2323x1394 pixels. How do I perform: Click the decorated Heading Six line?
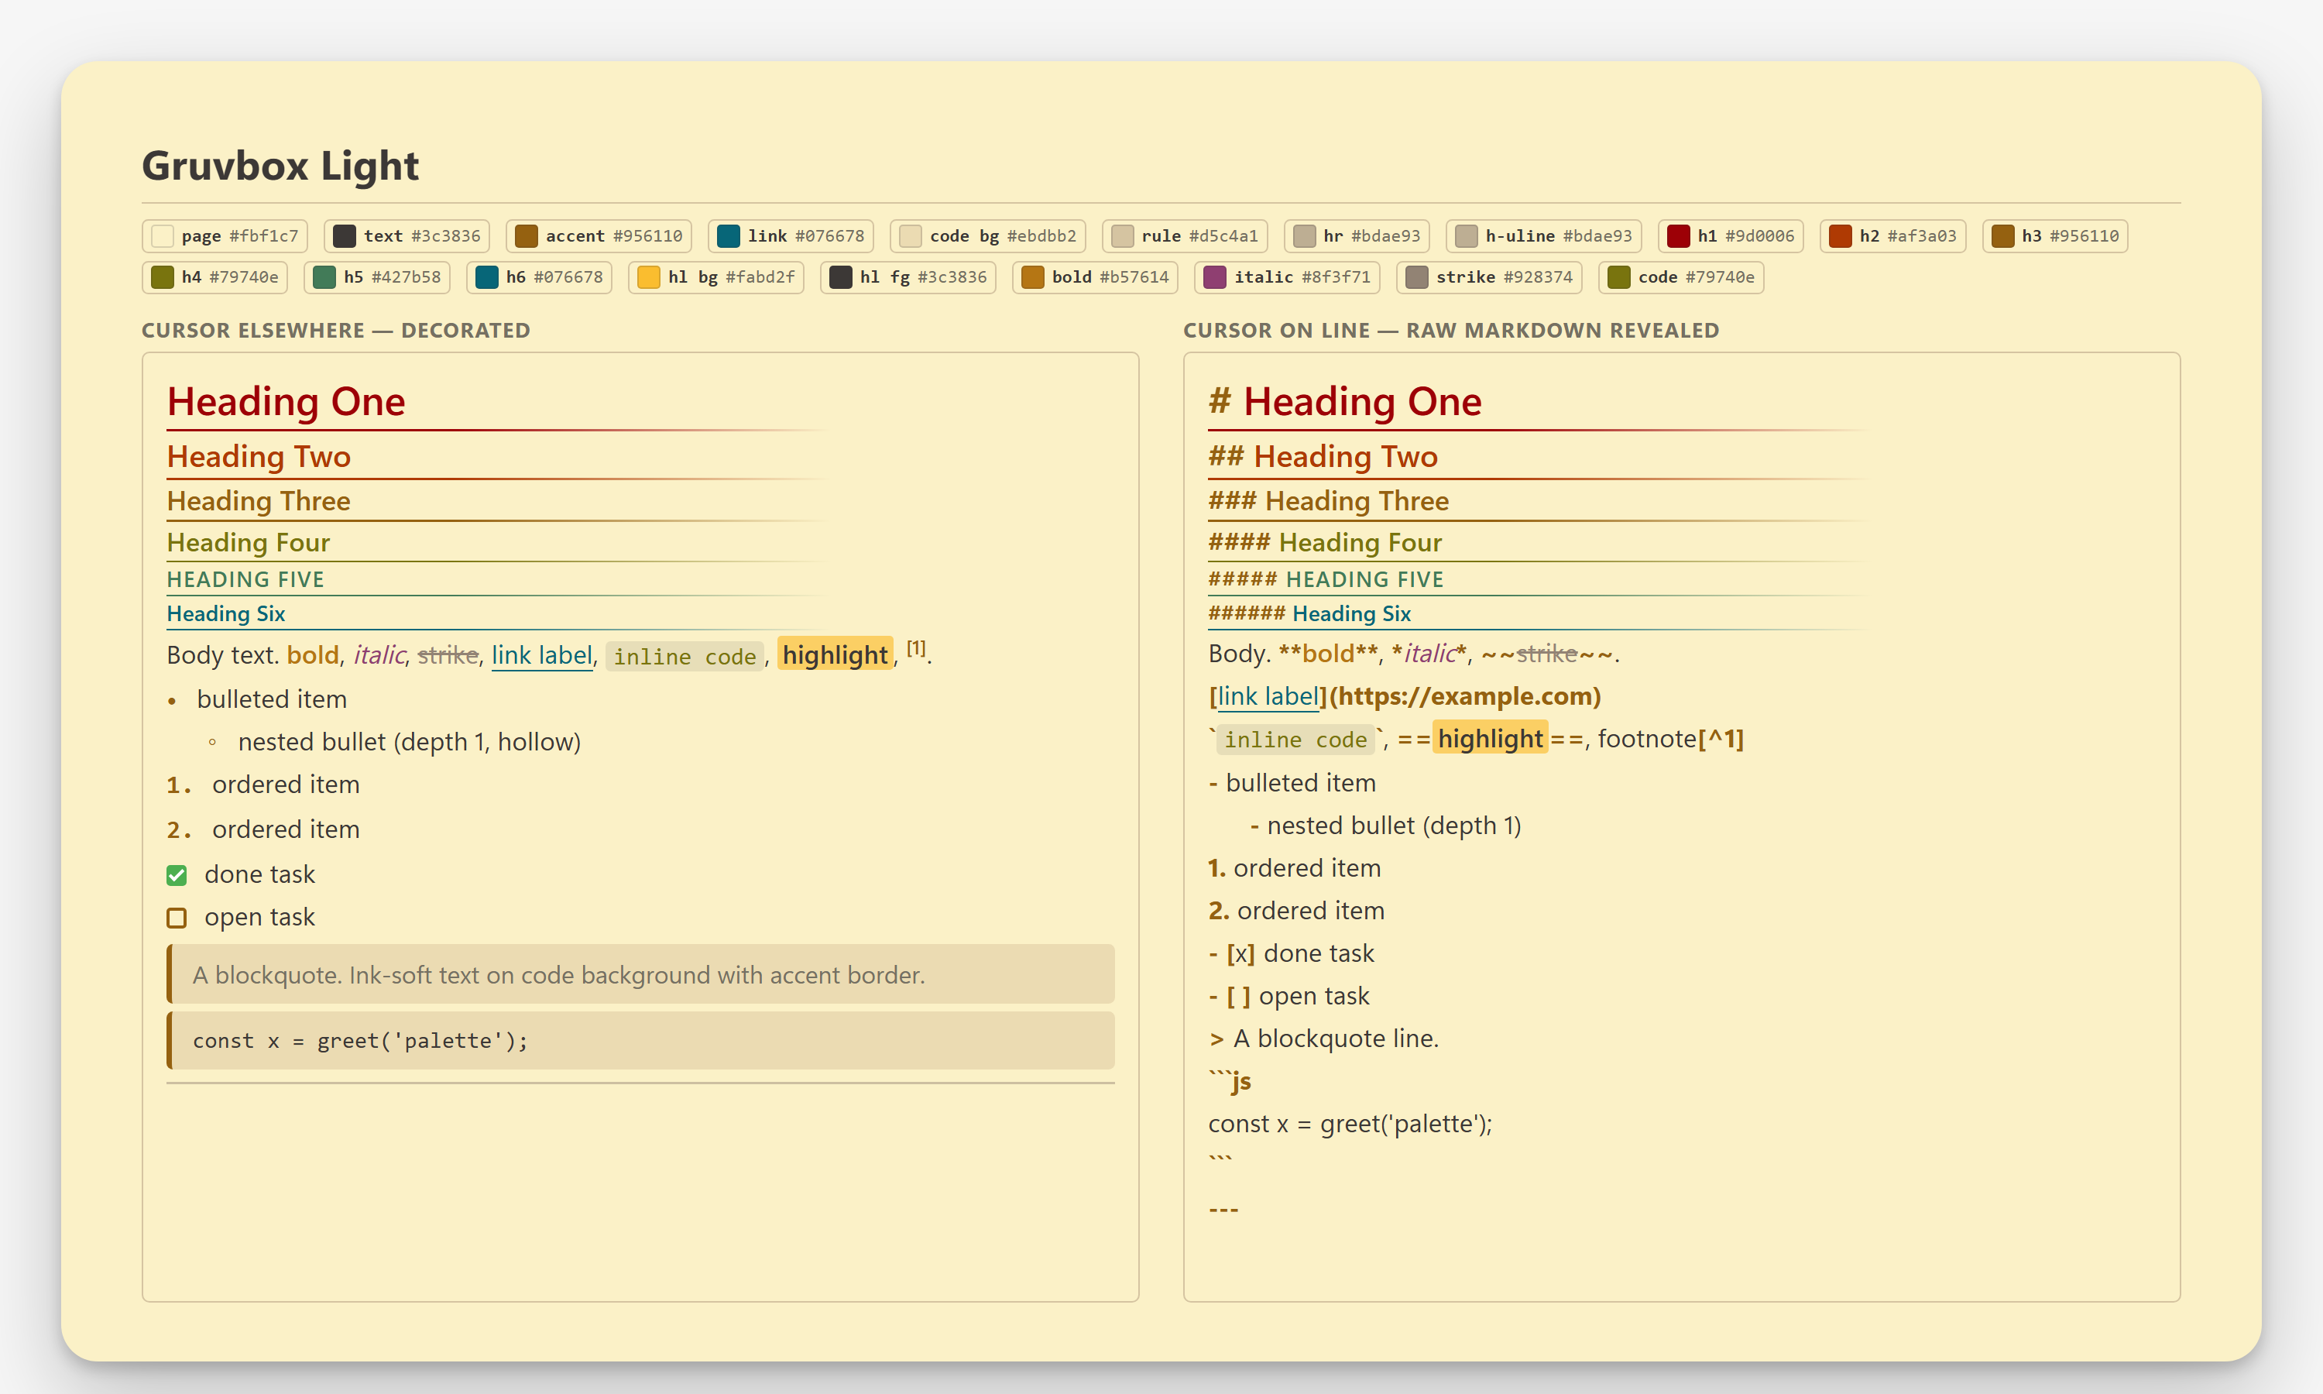226,613
